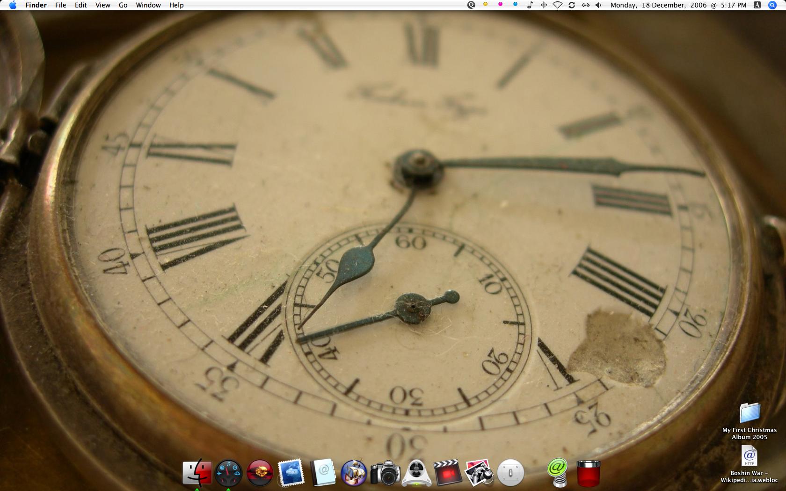Open the Help menu
786x491 pixels.
tap(176, 5)
